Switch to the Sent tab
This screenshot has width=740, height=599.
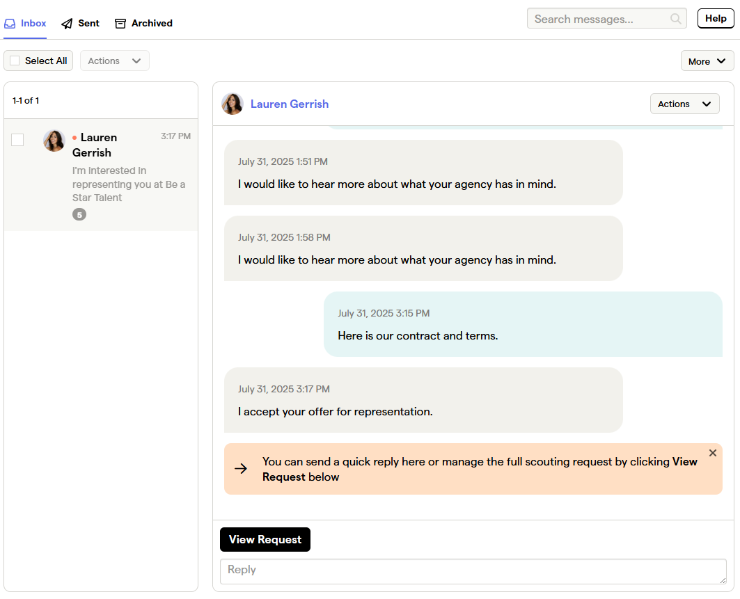coord(80,23)
